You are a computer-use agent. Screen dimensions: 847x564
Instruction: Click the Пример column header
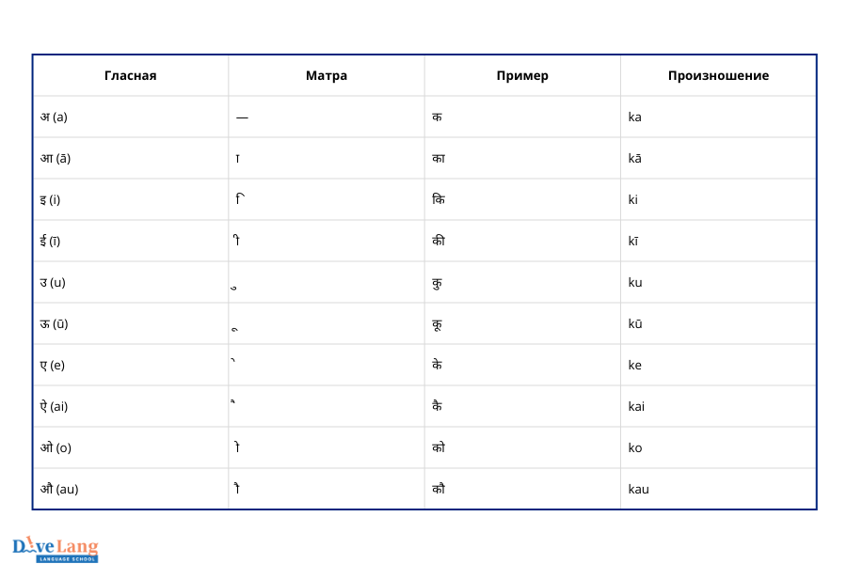[522, 75]
